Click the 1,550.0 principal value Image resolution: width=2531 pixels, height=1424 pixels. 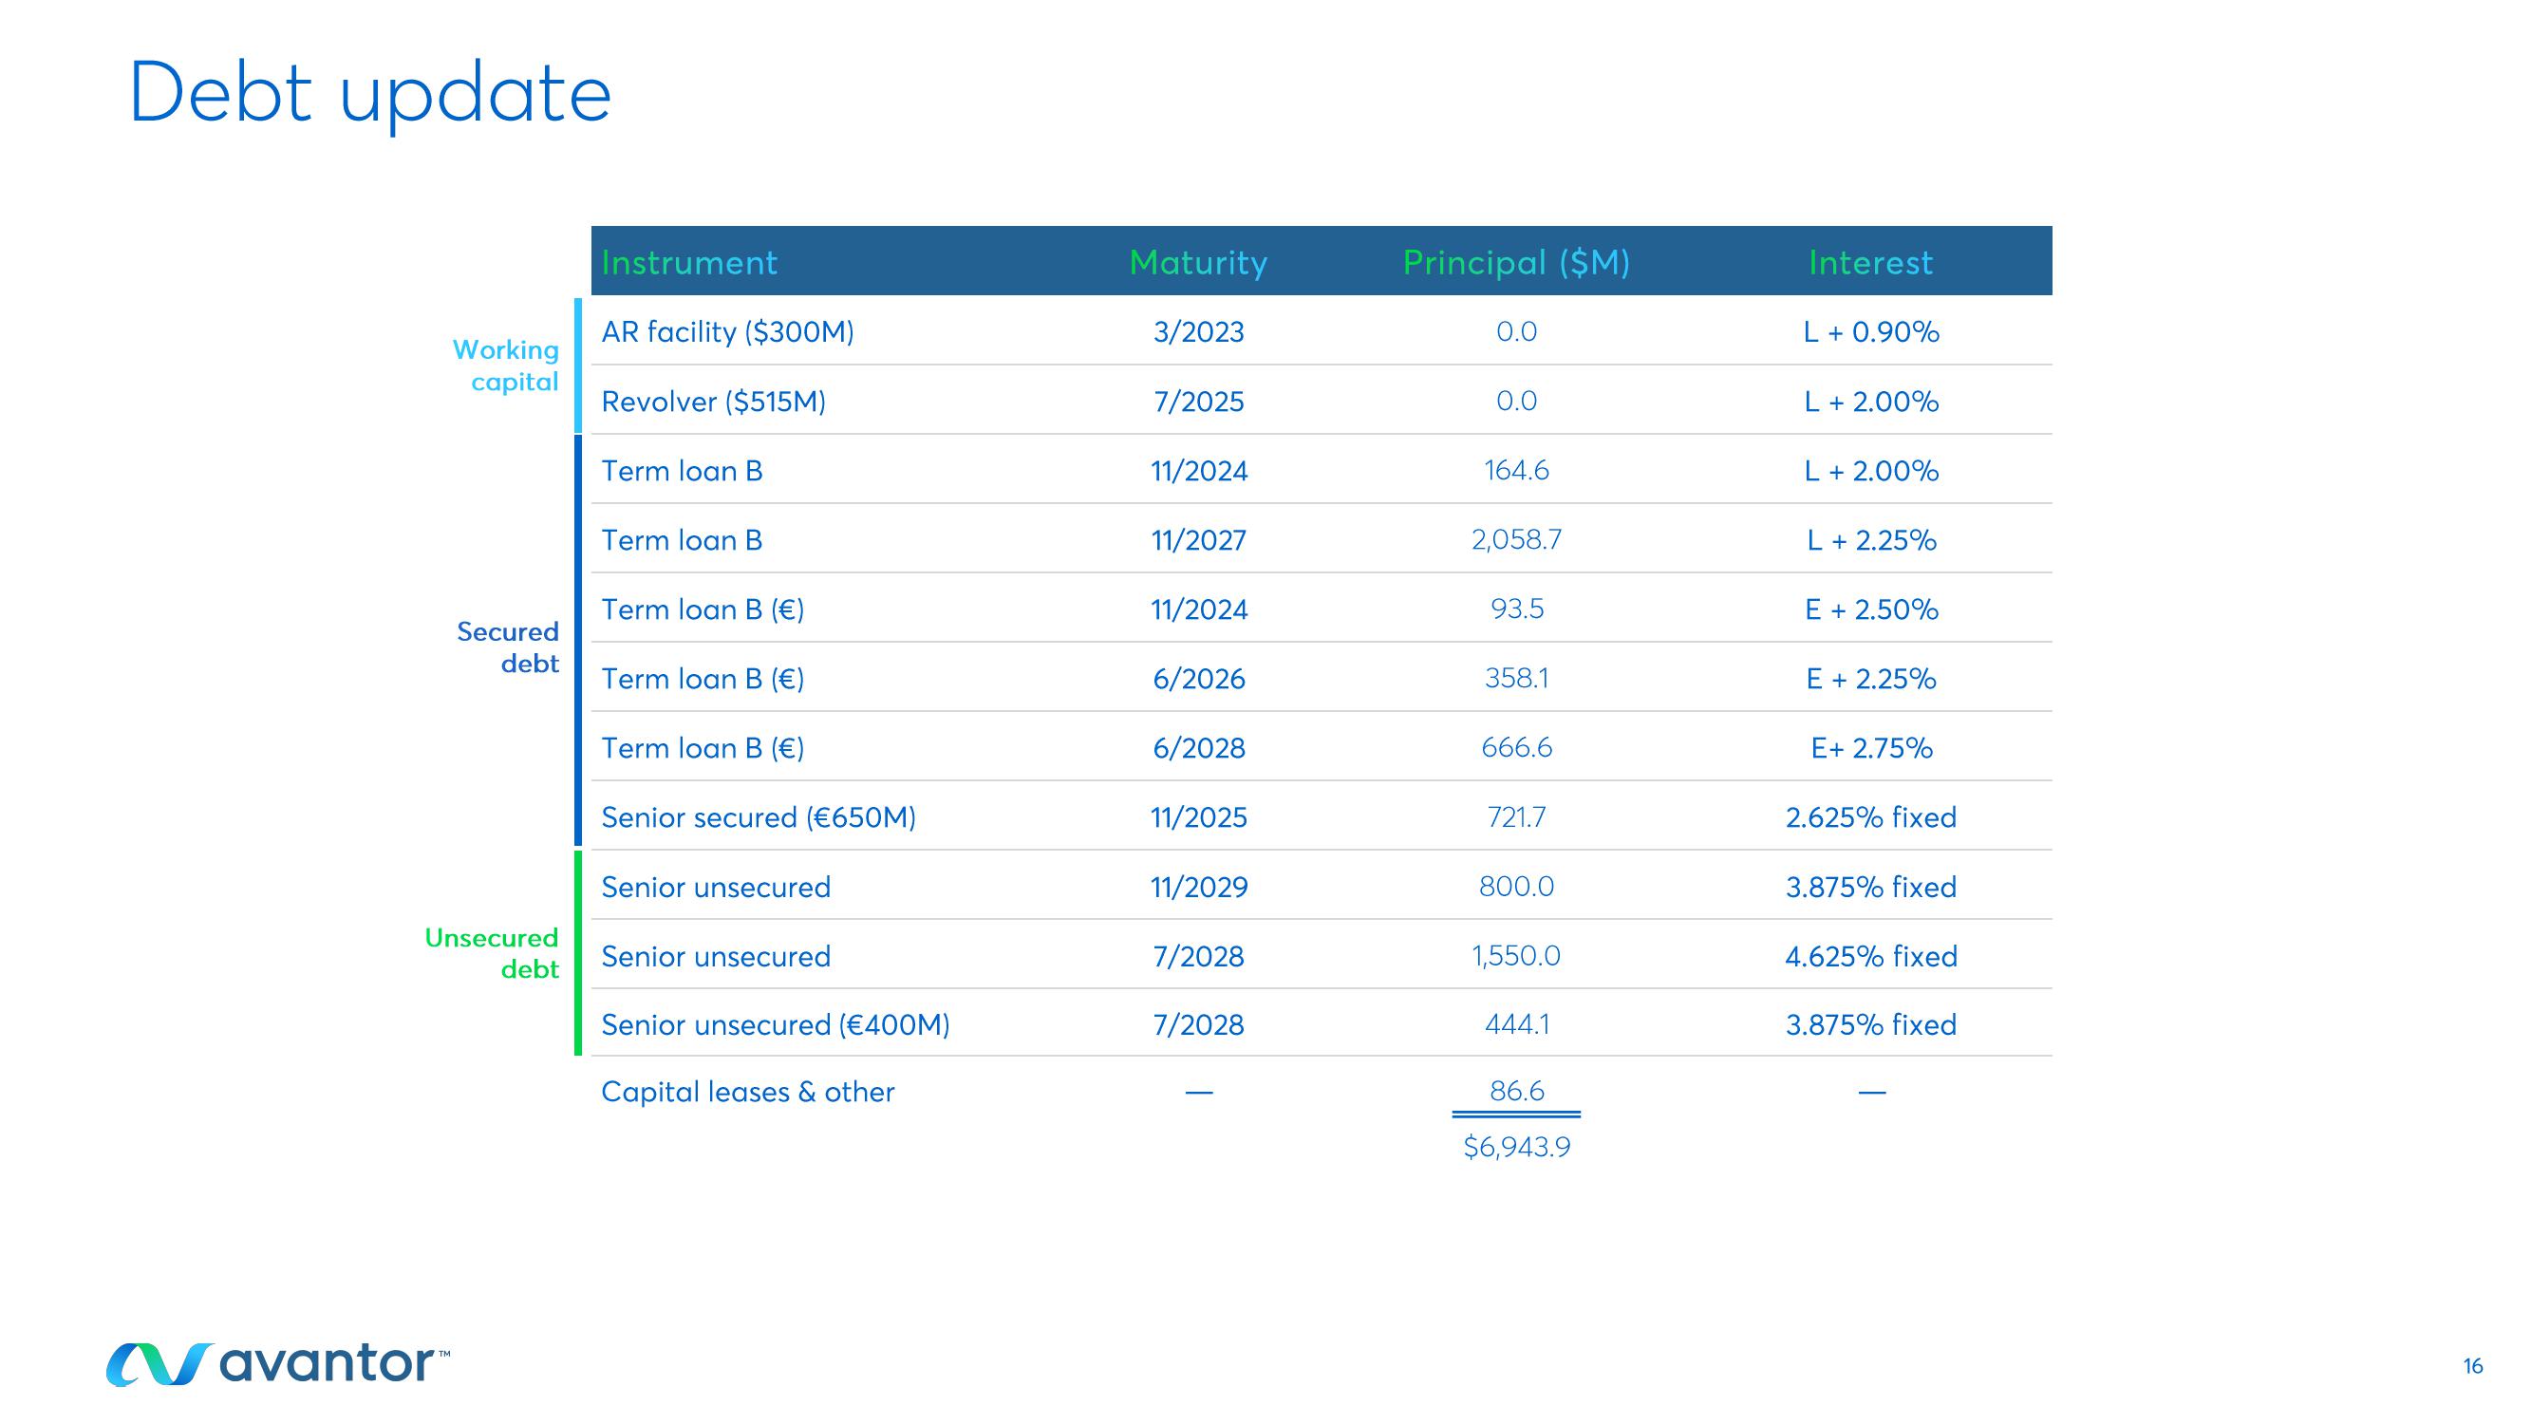(1516, 955)
